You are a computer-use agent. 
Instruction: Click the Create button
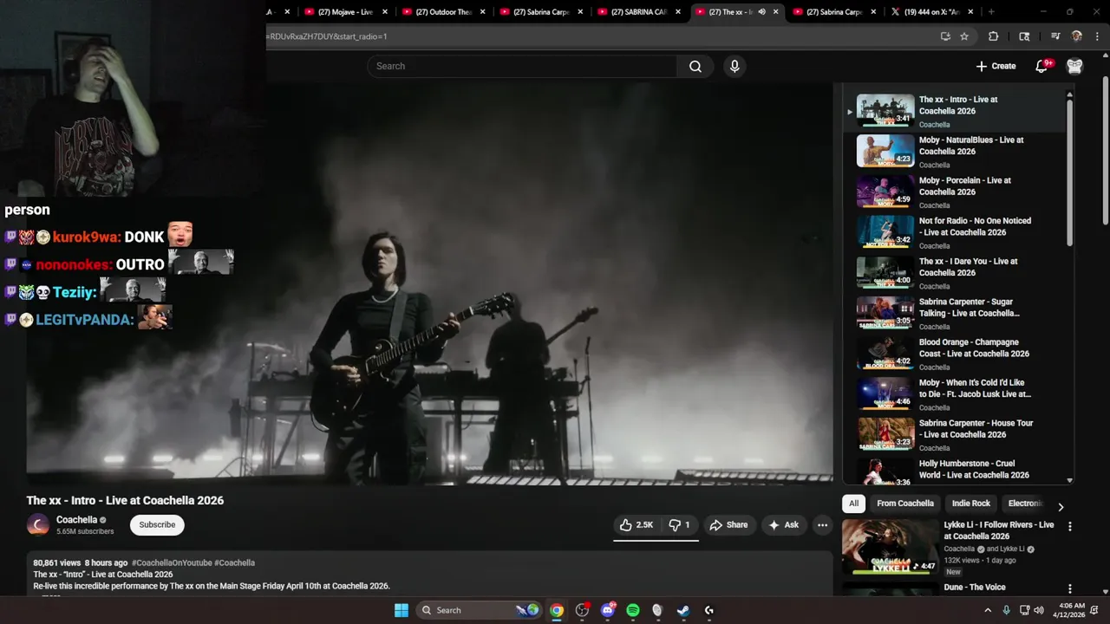coord(996,66)
